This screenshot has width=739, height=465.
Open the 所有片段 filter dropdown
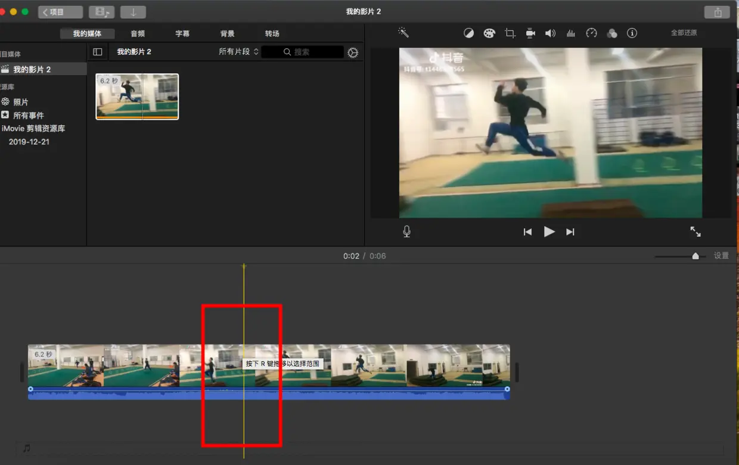tap(238, 52)
